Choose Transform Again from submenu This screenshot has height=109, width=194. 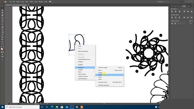(x=109, y=68)
